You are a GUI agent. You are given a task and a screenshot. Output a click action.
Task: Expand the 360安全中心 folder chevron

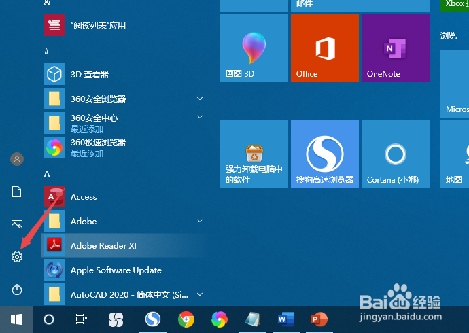[x=200, y=117]
